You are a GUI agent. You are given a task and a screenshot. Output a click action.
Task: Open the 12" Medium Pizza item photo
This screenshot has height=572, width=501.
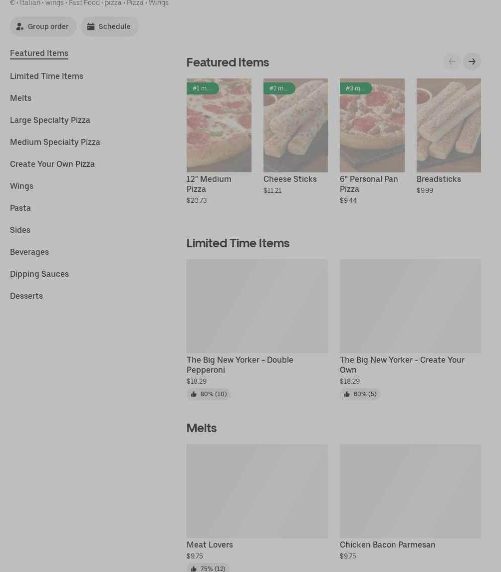219,130
